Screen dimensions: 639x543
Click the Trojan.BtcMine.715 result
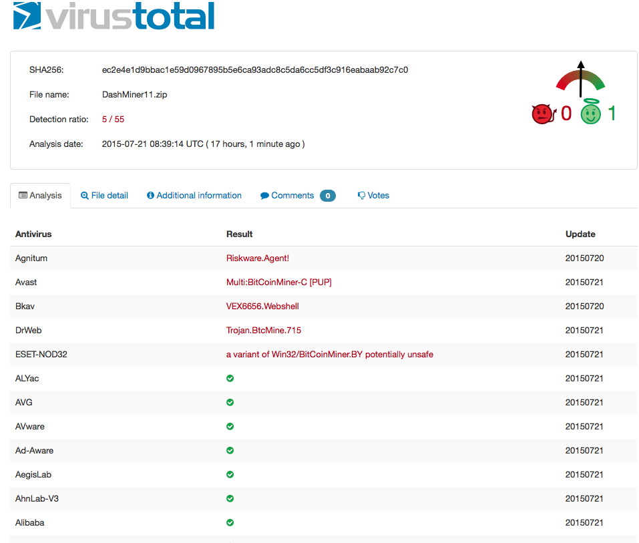[264, 331]
